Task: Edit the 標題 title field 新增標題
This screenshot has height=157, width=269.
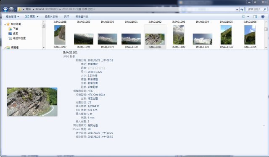Action: [x=92, y=80]
